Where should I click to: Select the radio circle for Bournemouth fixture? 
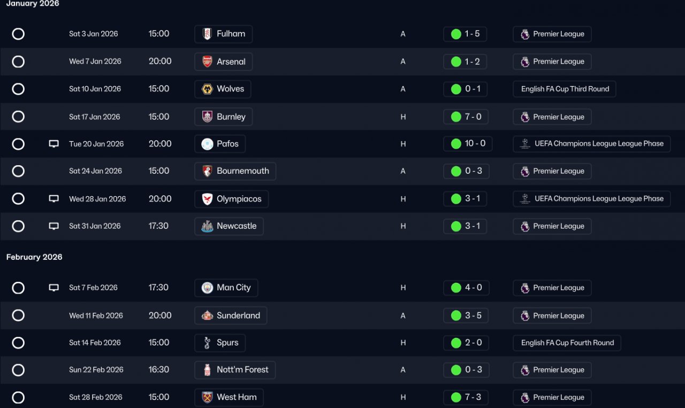(18, 171)
